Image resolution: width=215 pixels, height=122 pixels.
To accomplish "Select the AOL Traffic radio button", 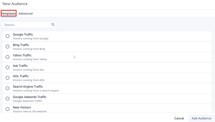I will [x=7, y=78].
